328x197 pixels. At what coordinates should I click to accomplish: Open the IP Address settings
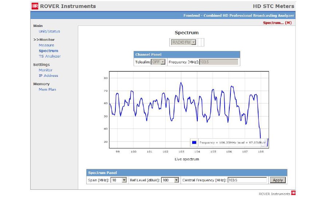tap(48, 76)
